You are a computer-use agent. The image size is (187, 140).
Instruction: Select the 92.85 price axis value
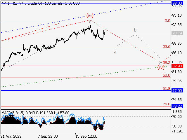pyautogui.click(x=177, y=24)
